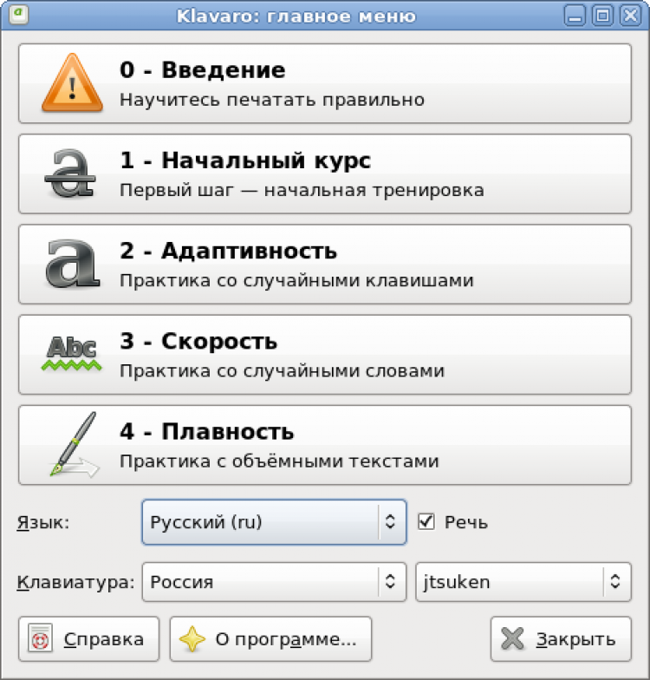Click text 'Научитесь печатать правильно'
Screen dimensions: 650x680
pos(272,100)
